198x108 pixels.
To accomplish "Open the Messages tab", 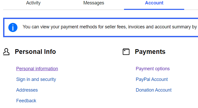I will pos(94,3).
